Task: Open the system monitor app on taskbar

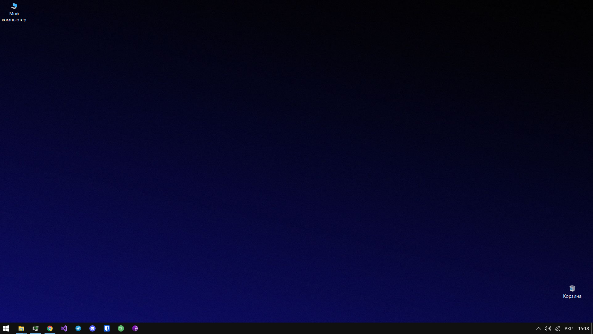Action: pyautogui.click(x=36, y=328)
